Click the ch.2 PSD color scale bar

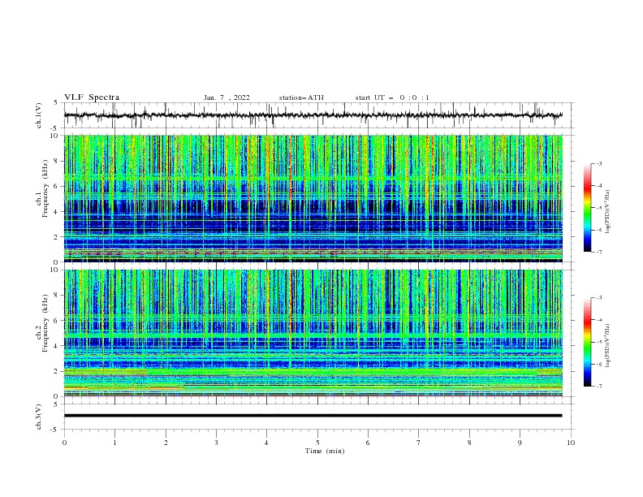[x=587, y=342]
